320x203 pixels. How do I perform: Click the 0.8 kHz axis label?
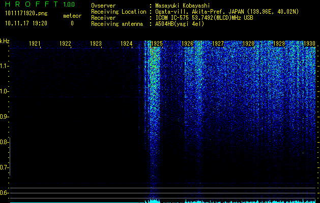pos(4,142)
